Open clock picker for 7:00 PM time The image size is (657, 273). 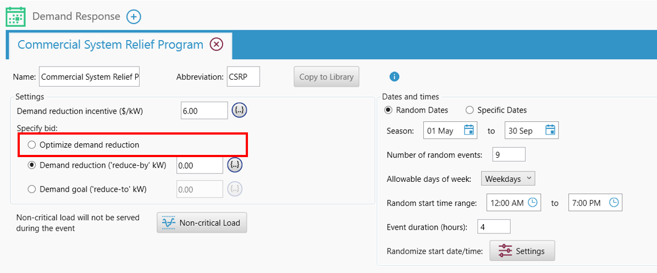pyautogui.click(x=614, y=203)
